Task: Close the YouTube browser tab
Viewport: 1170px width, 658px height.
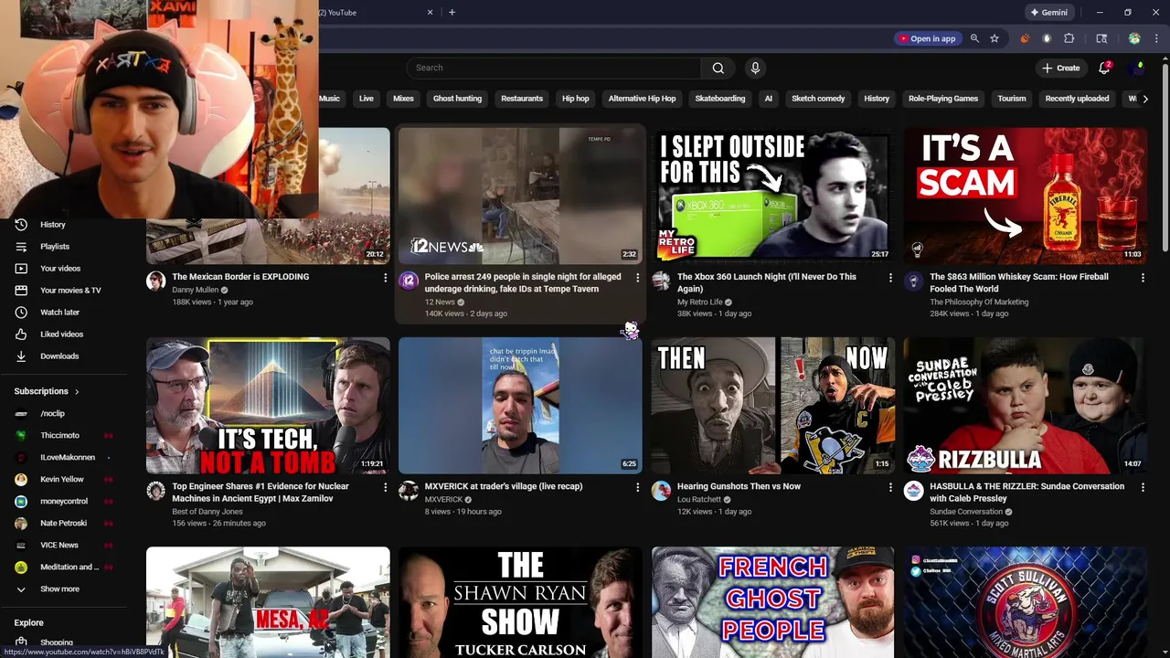Action: click(x=430, y=13)
